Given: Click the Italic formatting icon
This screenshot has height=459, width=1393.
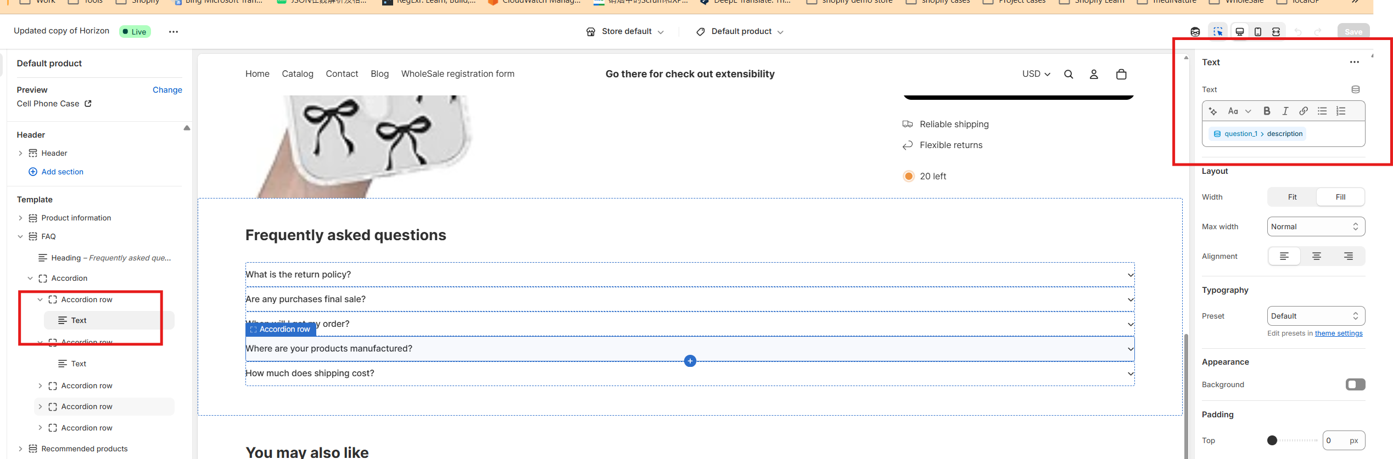Looking at the screenshot, I should coord(1285,111).
